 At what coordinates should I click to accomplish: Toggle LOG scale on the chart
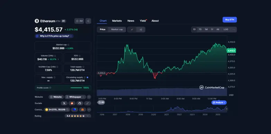(226, 29)
